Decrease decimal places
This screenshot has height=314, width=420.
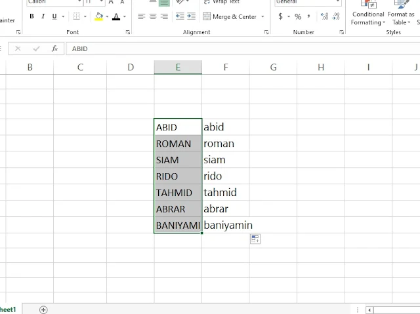[x=335, y=16]
